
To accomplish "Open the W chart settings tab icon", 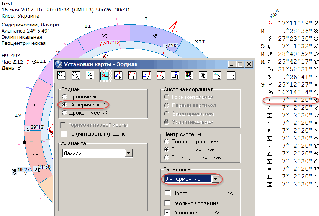I will click(76, 75).
